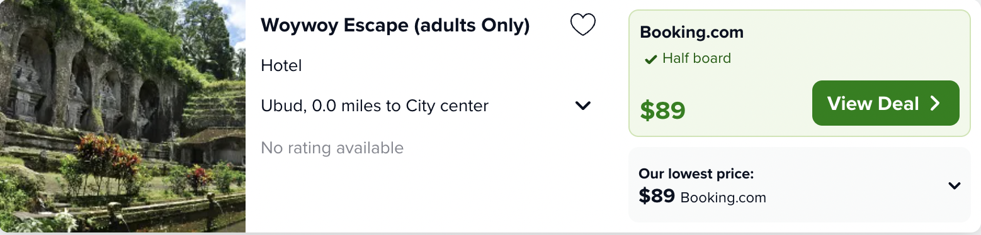Select the Booking.com heading in green card
This screenshot has width=981, height=235.
(x=691, y=33)
